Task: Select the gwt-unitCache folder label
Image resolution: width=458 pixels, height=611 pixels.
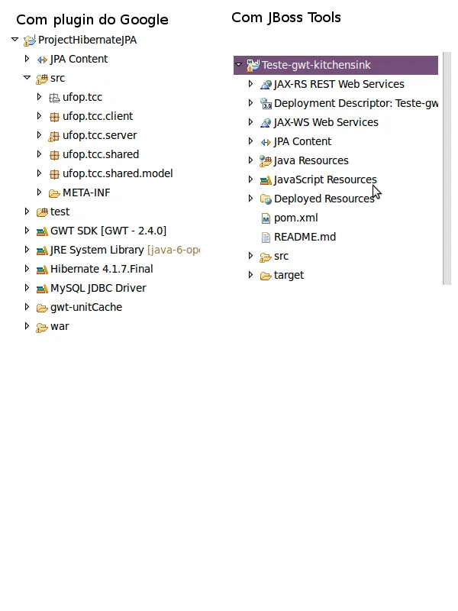Action: click(x=86, y=308)
